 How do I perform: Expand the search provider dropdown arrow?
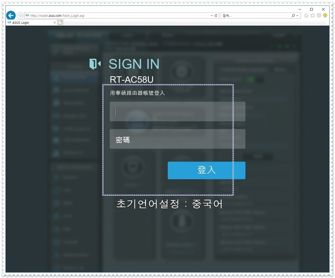(x=297, y=16)
